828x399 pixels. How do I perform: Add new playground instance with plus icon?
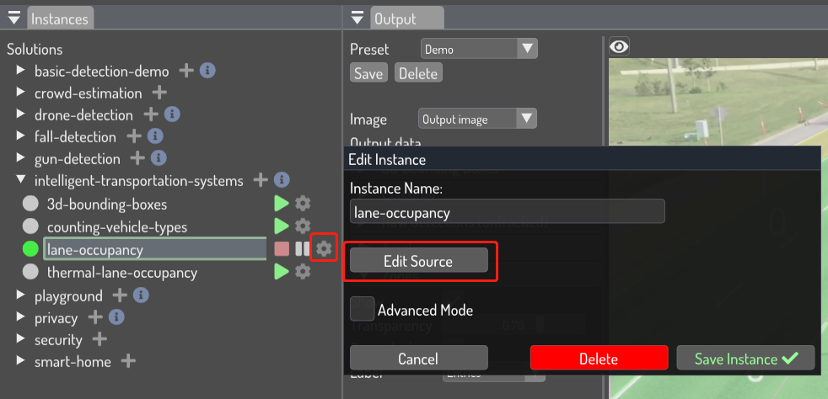[x=120, y=295]
